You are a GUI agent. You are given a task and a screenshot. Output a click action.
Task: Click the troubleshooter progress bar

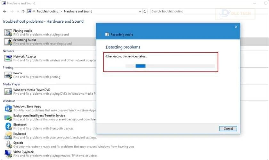[170, 66]
